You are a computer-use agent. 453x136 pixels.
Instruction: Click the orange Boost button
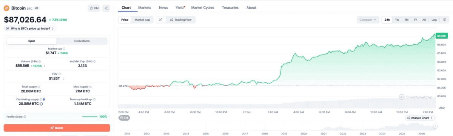pyautogui.click(x=57, y=128)
